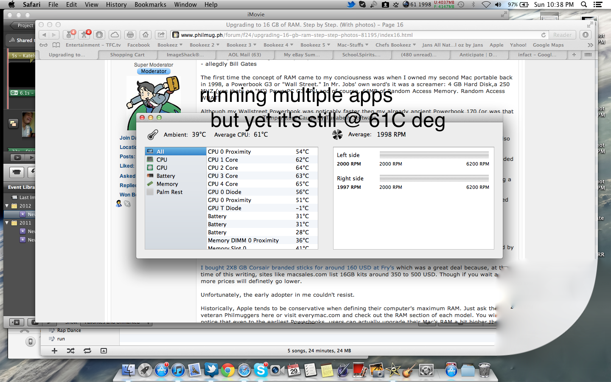
Task: Show the iTunes artwork viewer button
Action: click(104, 351)
